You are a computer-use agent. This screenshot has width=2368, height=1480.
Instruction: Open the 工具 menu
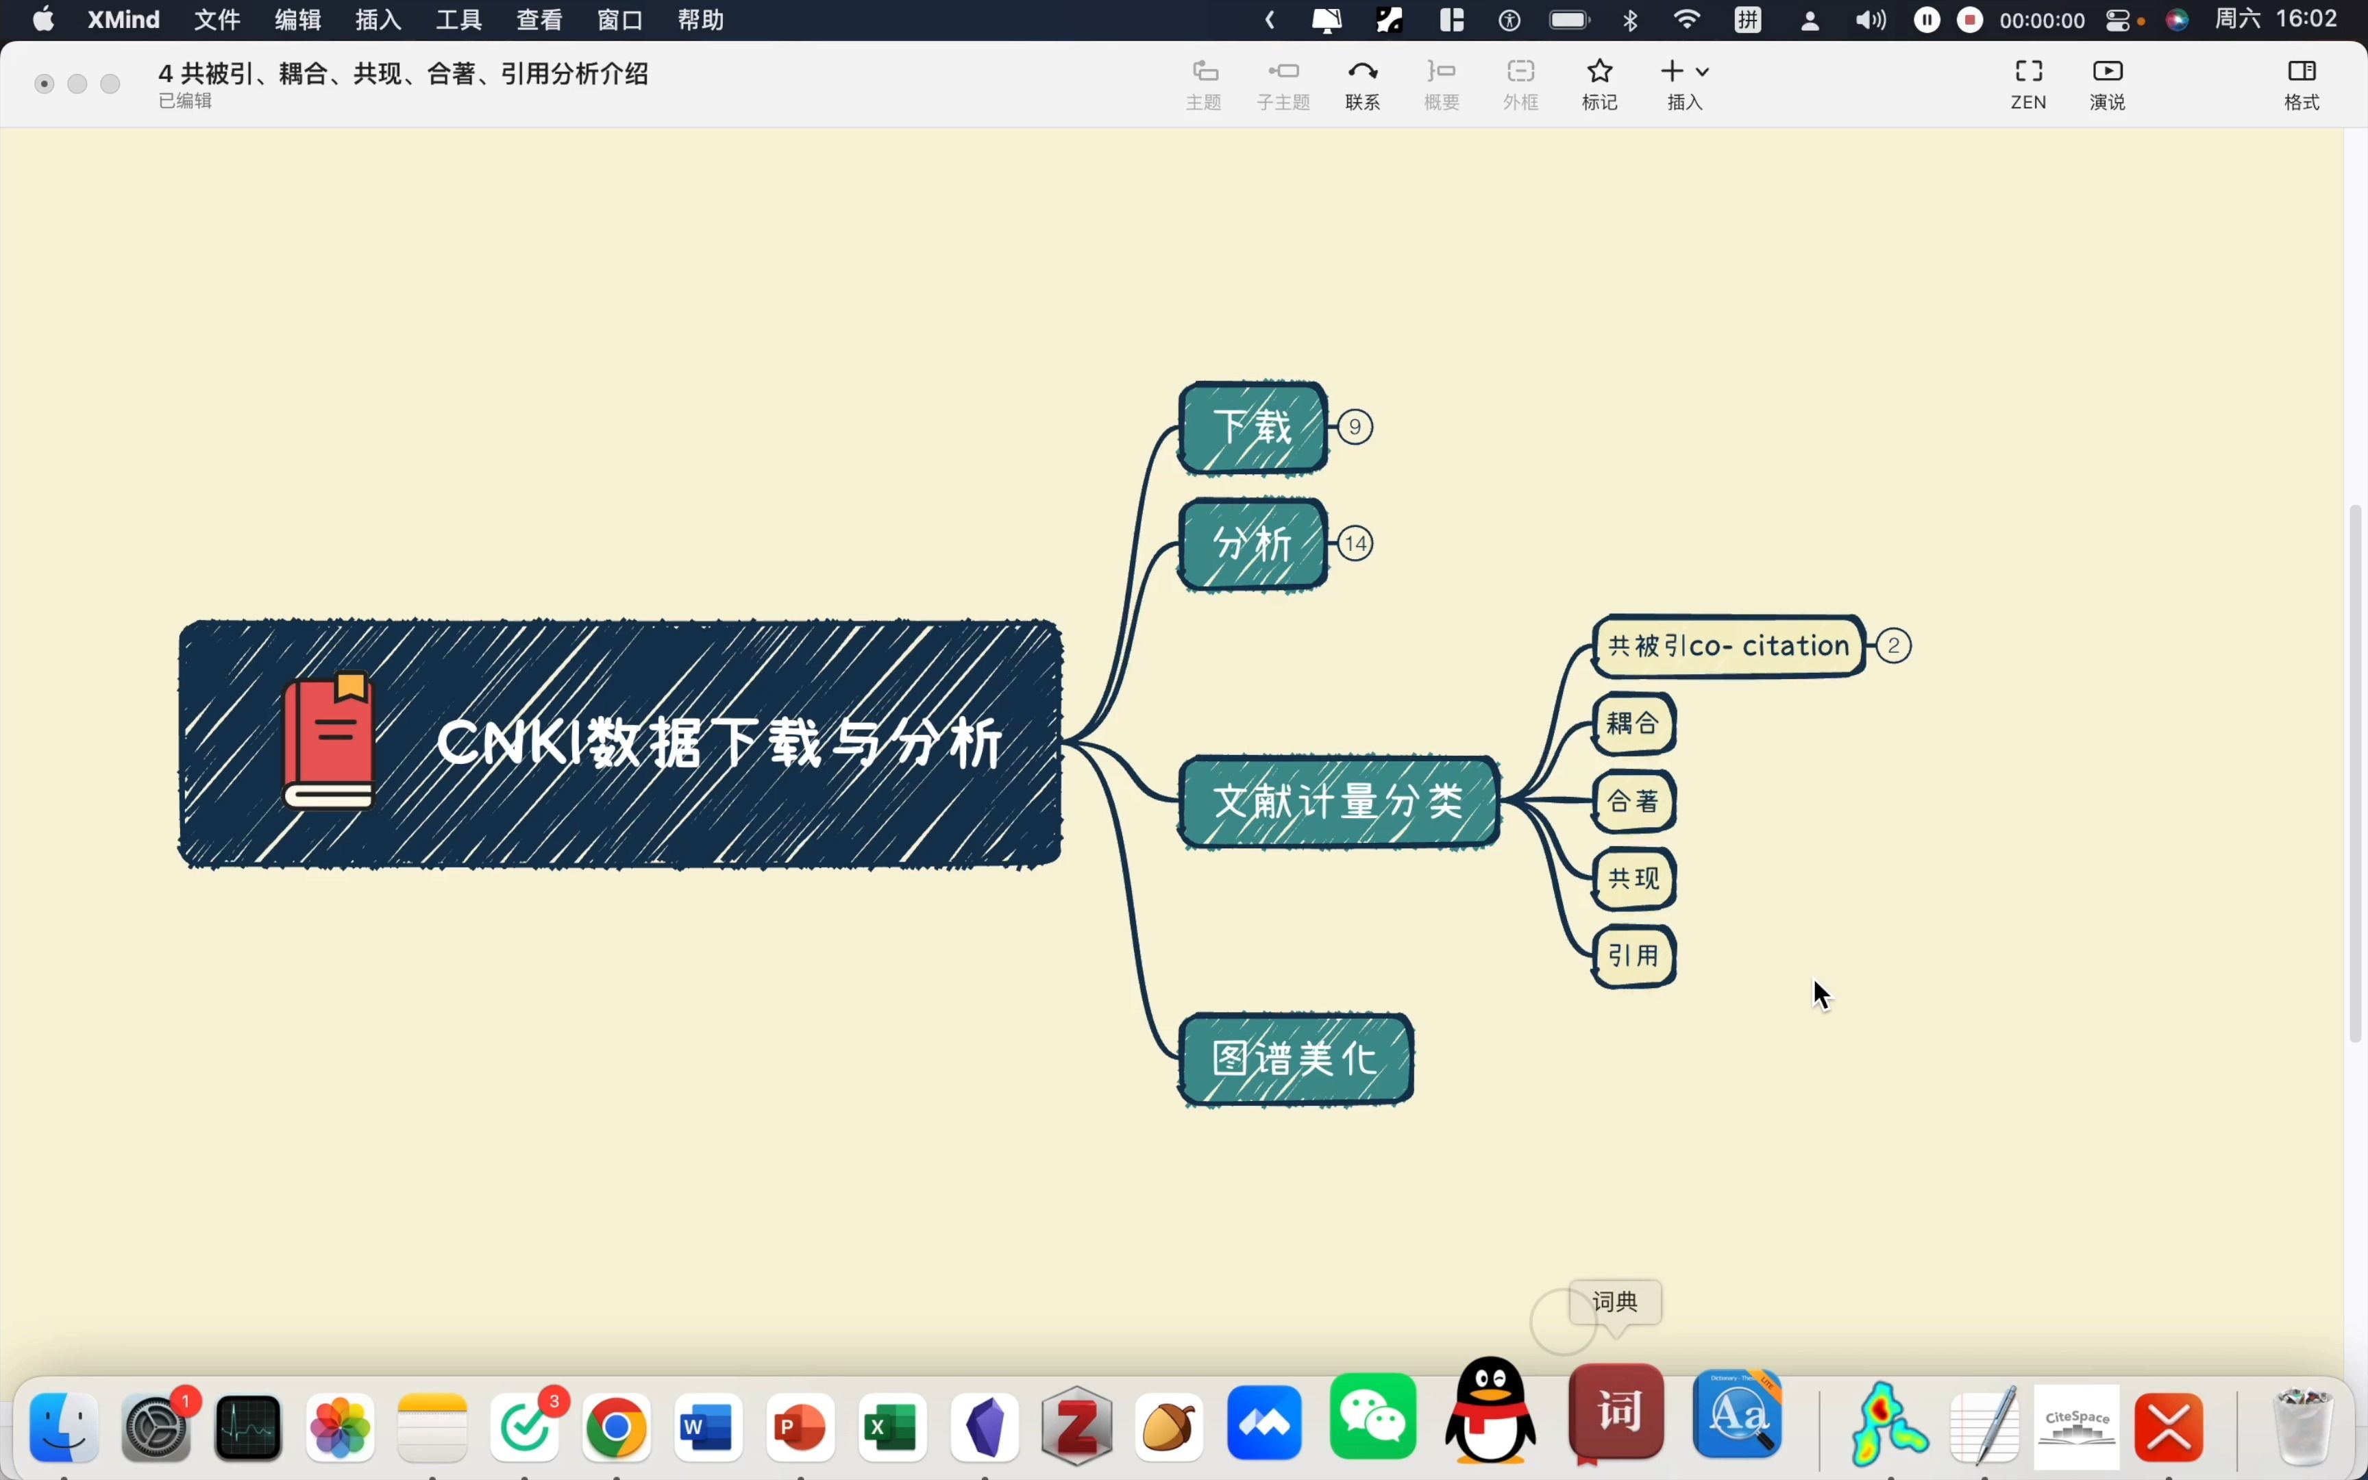tap(459, 20)
